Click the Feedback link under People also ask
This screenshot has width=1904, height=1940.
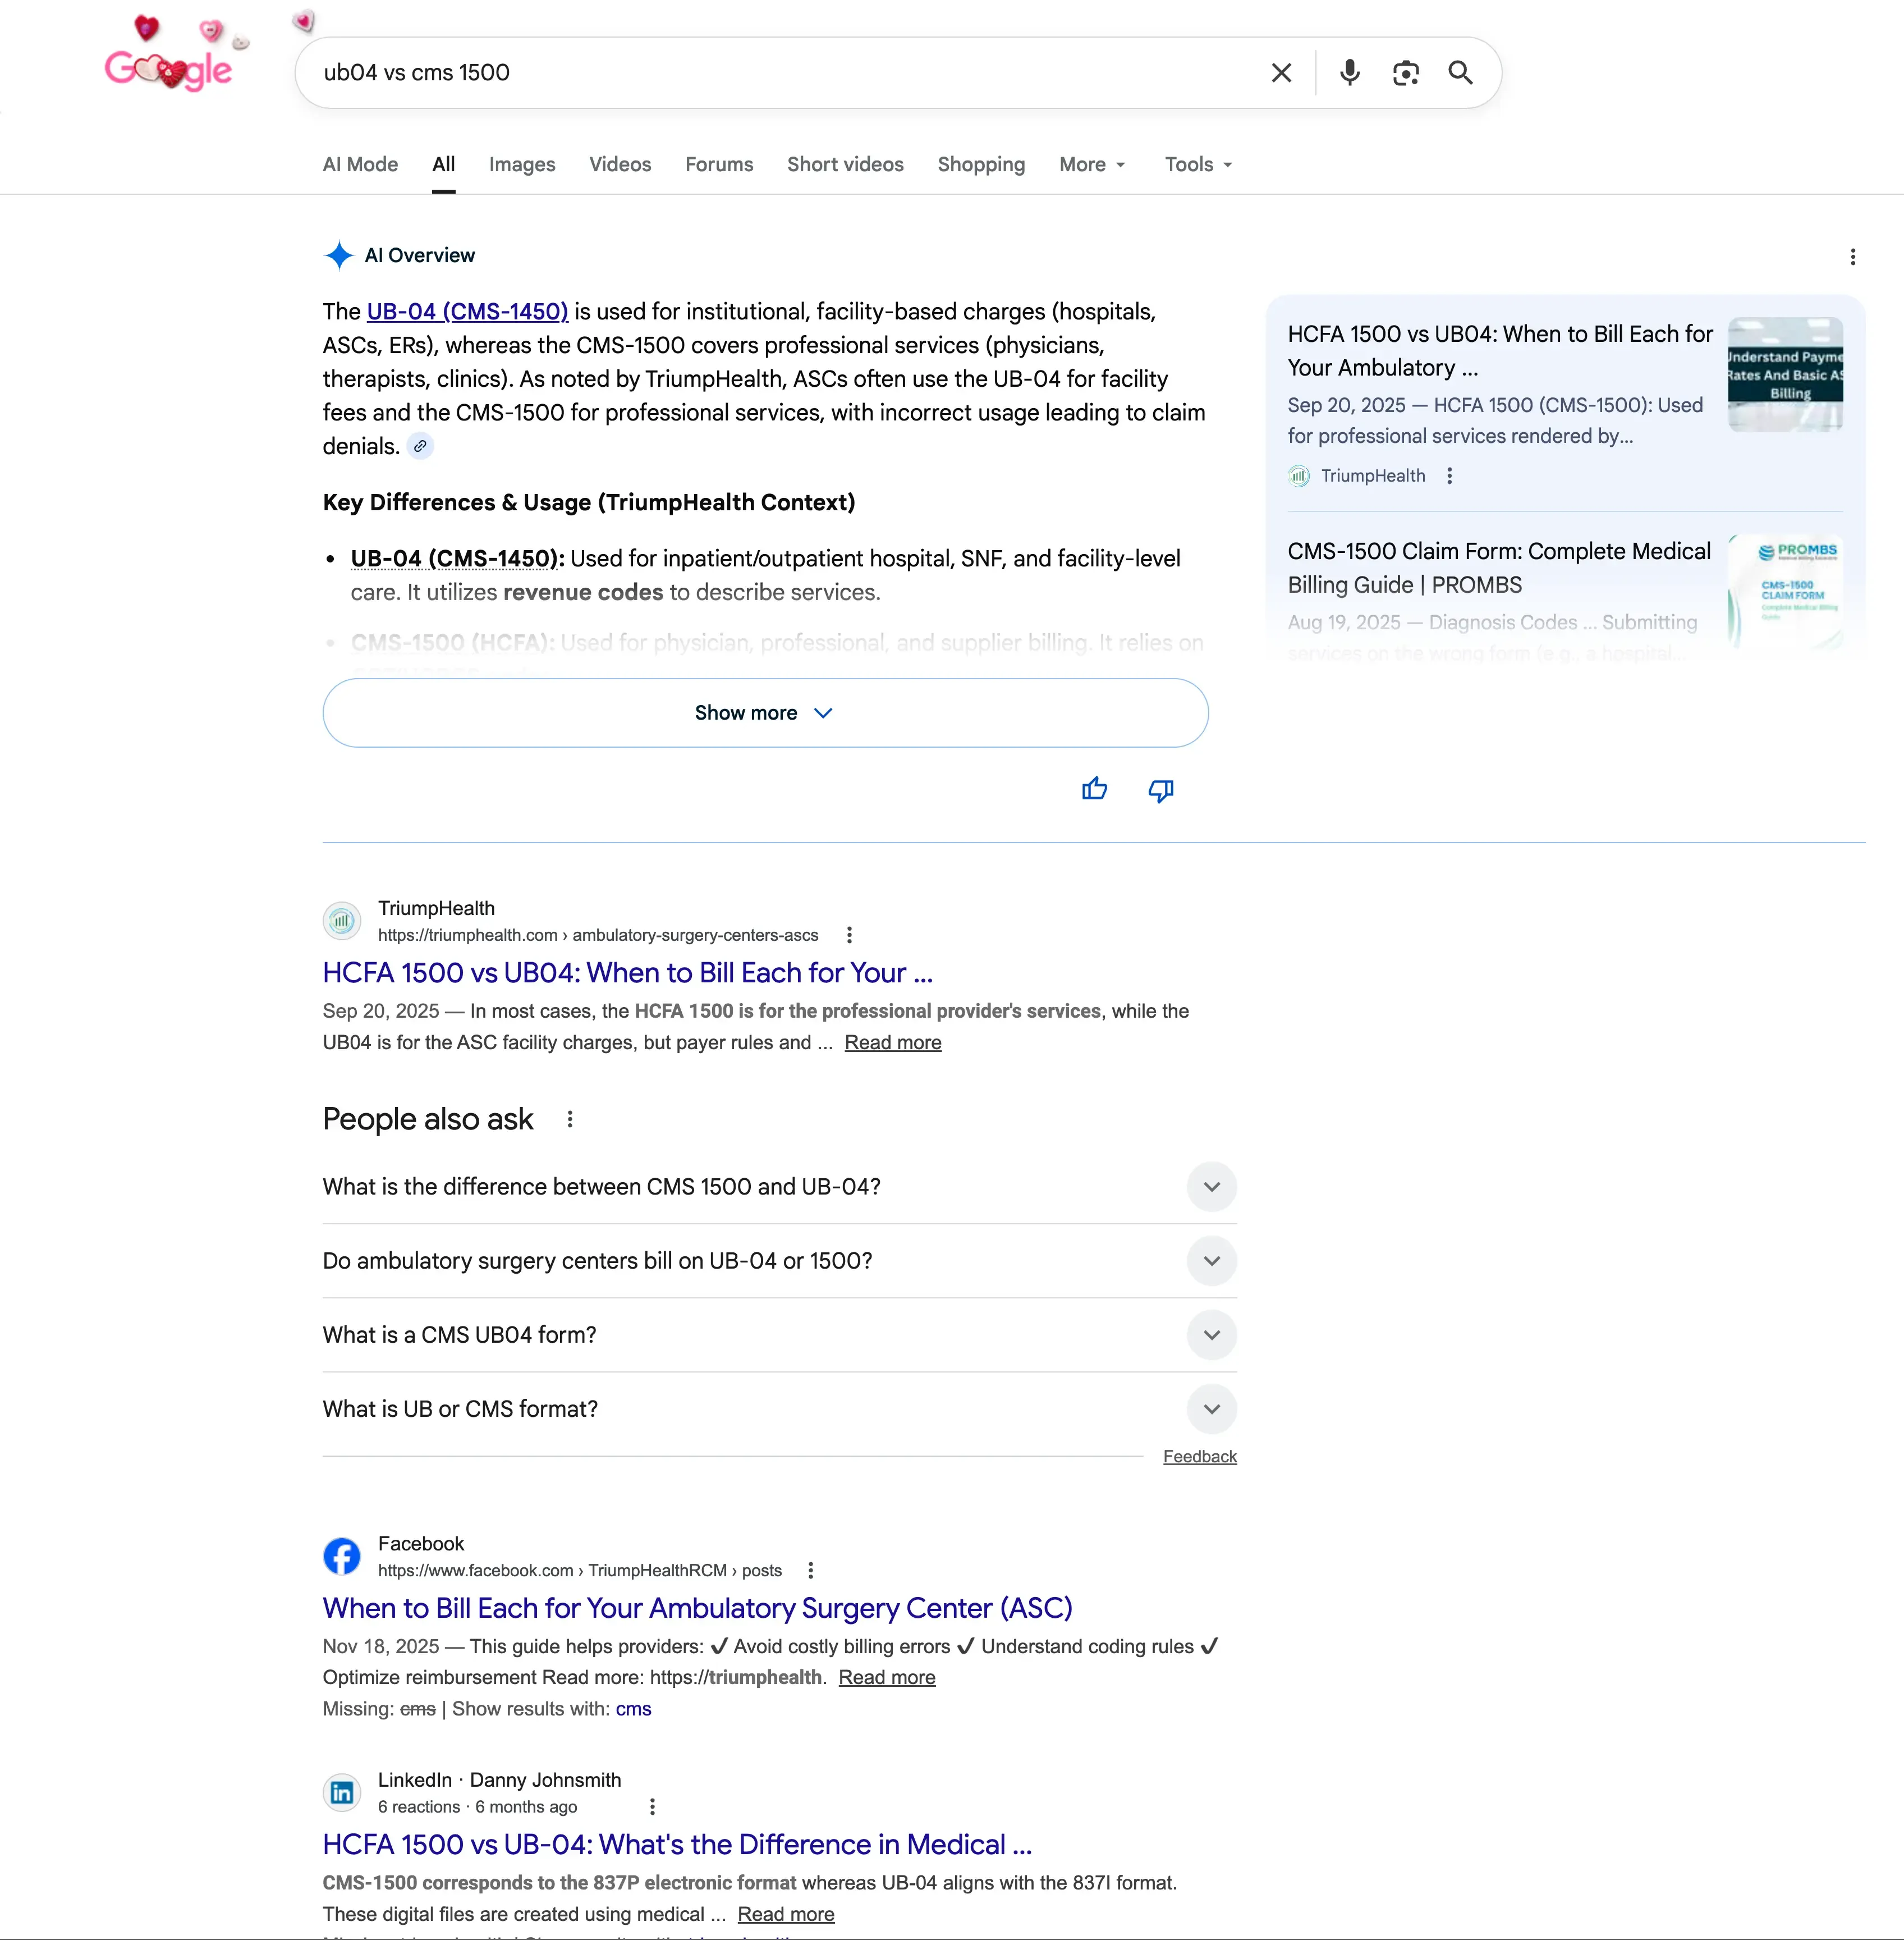pyautogui.click(x=1199, y=1457)
